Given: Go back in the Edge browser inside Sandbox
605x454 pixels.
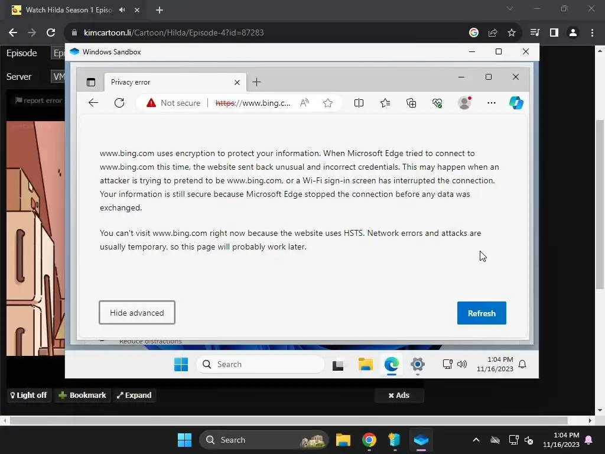Looking at the screenshot, I should pyautogui.click(x=93, y=103).
